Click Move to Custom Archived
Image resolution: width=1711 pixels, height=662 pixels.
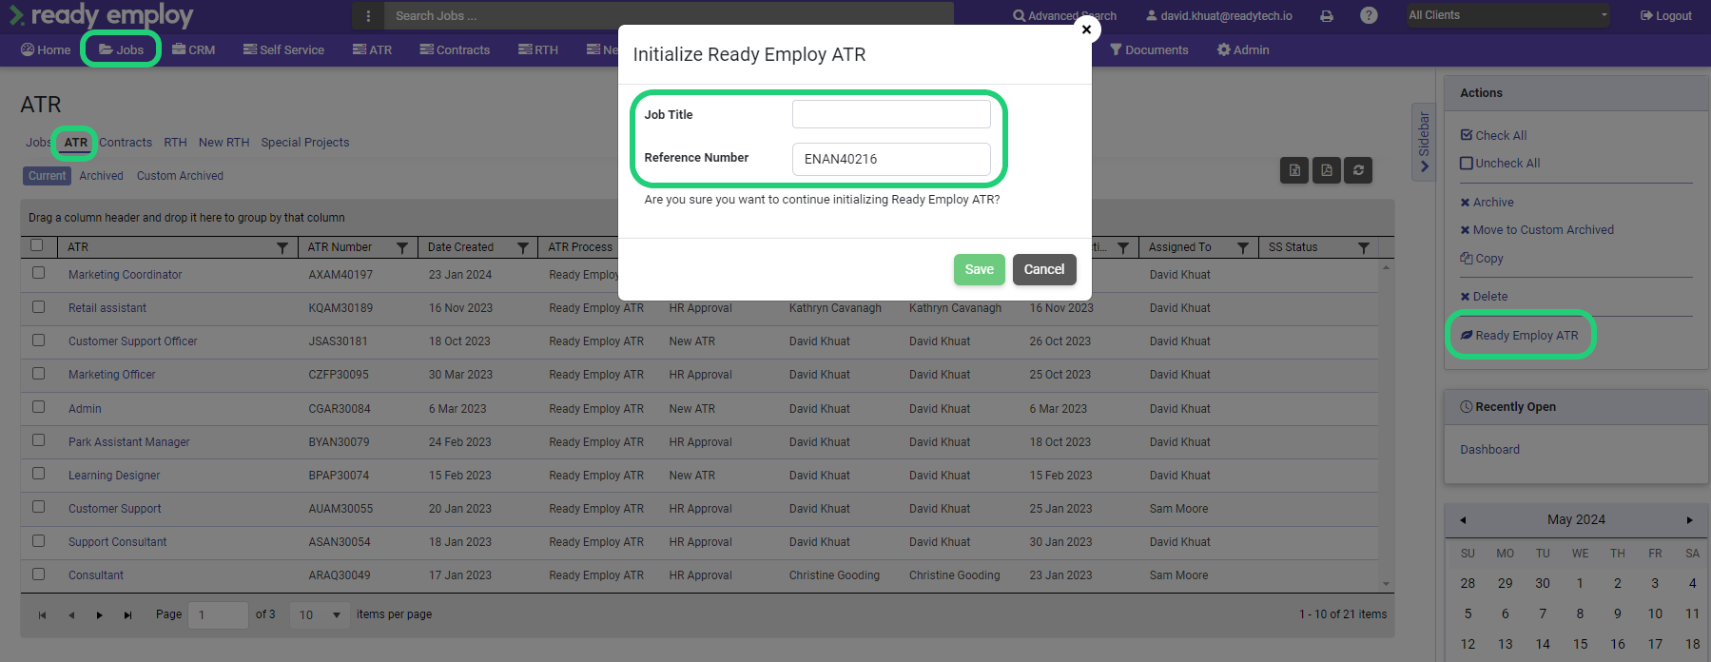click(x=1537, y=229)
